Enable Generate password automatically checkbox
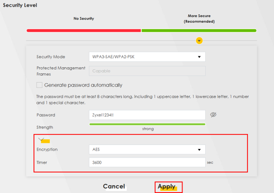Viewport: 274px width, 193px height. [39, 85]
